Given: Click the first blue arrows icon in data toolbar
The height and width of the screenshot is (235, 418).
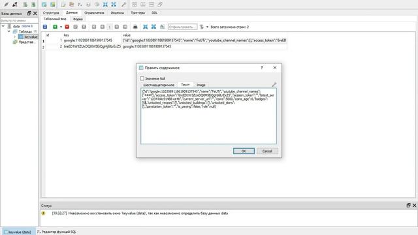Looking at the screenshot, I should tap(145, 27).
